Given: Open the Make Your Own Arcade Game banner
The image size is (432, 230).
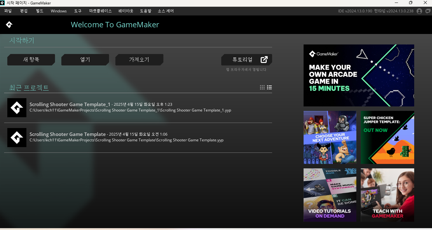Looking at the screenshot, I should [x=359, y=75].
